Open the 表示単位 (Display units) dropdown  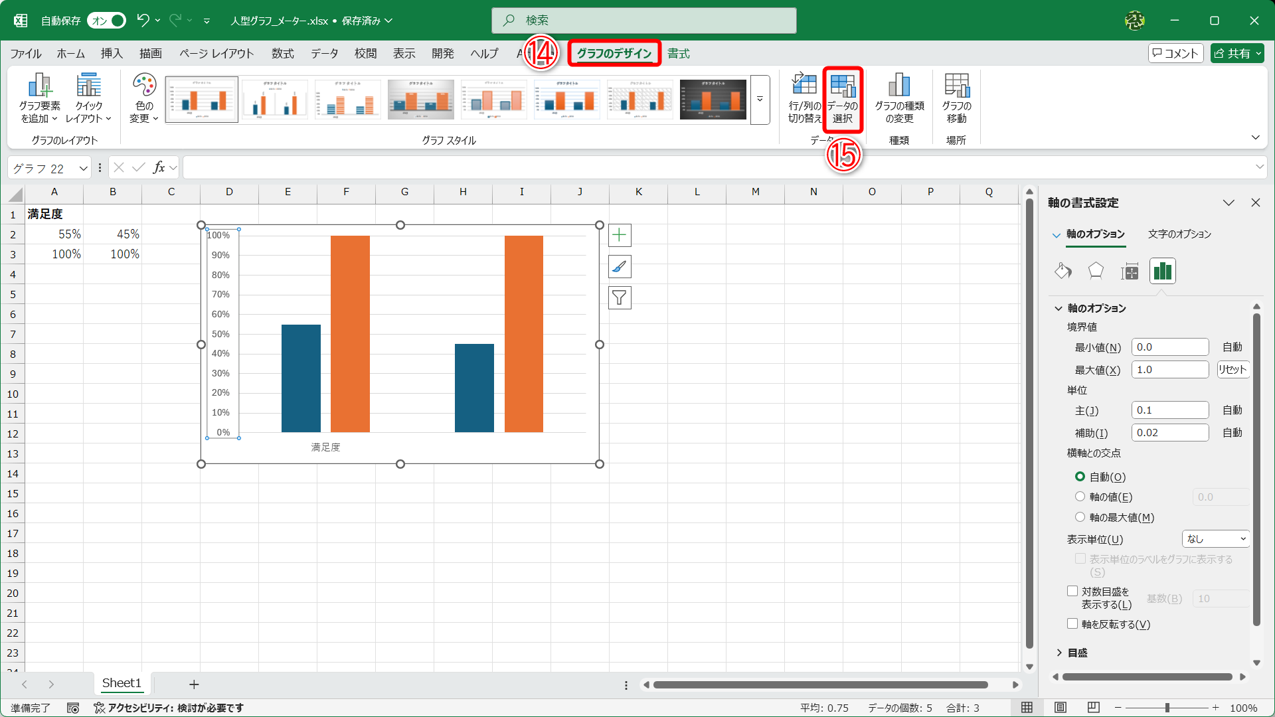tap(1216, 539)
